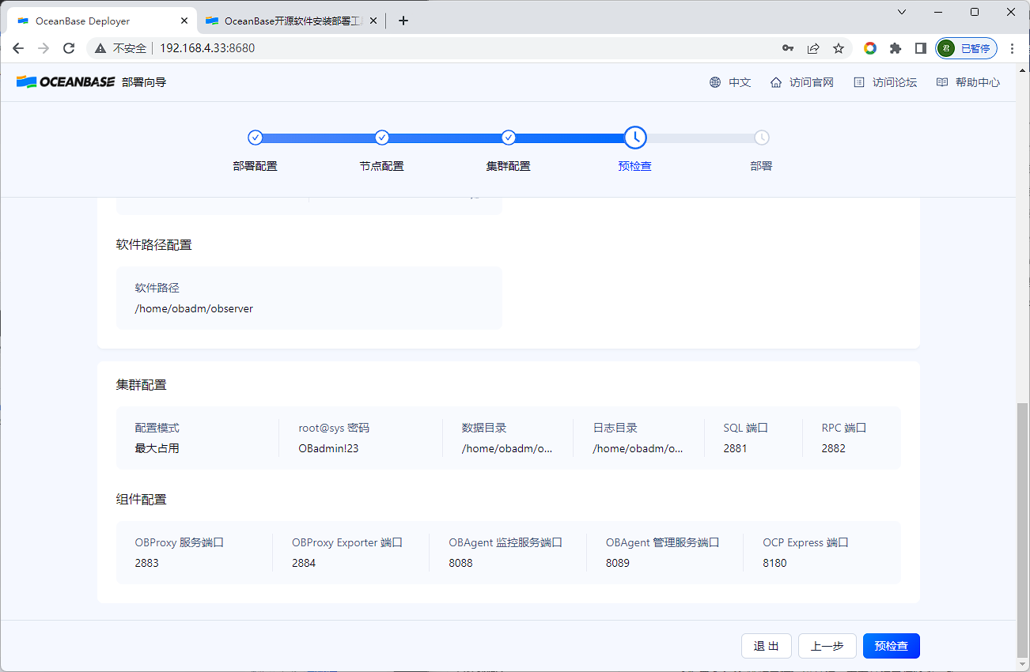The height and width of the screenshot is (672, 1030).
Task: Open the browser extensions puzzle icon
Action: pyautogui.click(x=896, y=48)
